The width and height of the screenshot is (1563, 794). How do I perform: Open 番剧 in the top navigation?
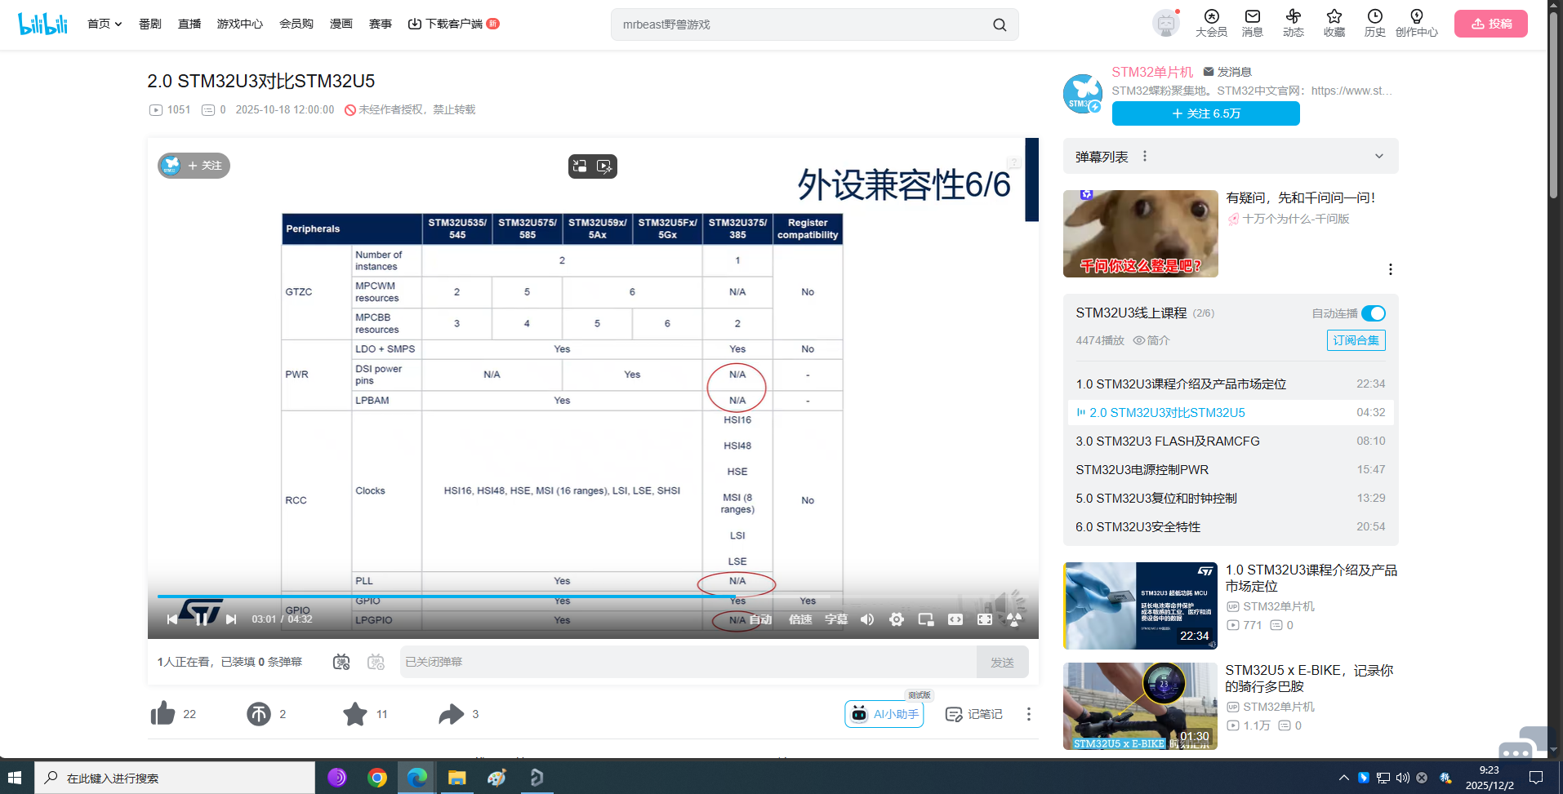click(150, 24)
